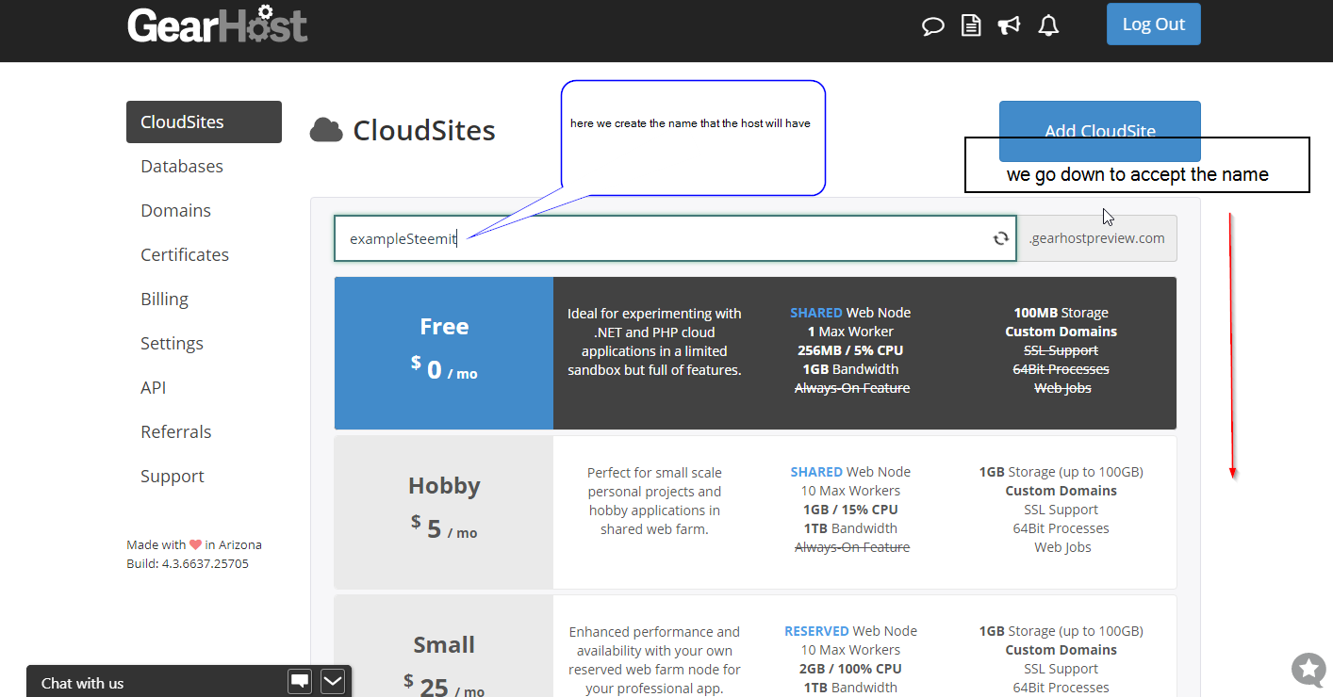Open Certificates in the sidebar

pyautogui.click(x=185, y=254)
